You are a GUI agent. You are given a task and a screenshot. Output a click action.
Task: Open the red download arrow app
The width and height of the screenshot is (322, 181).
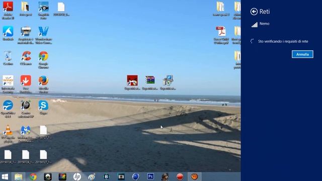[26, 84]
